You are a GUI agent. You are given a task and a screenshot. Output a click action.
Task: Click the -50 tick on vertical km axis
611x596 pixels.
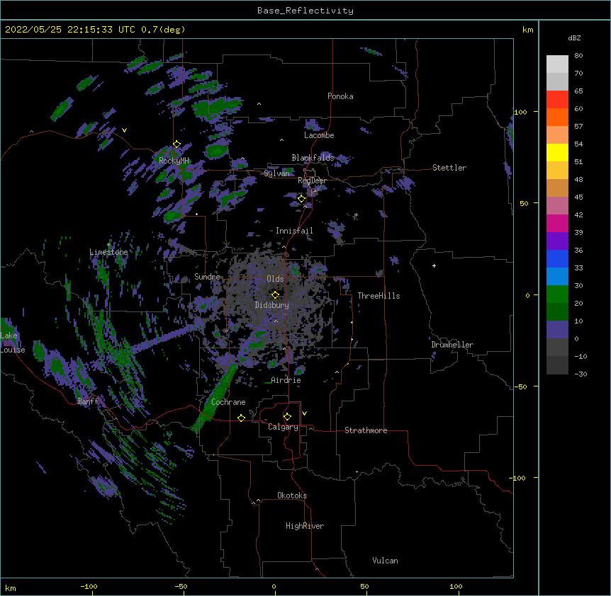coord(520,386)
